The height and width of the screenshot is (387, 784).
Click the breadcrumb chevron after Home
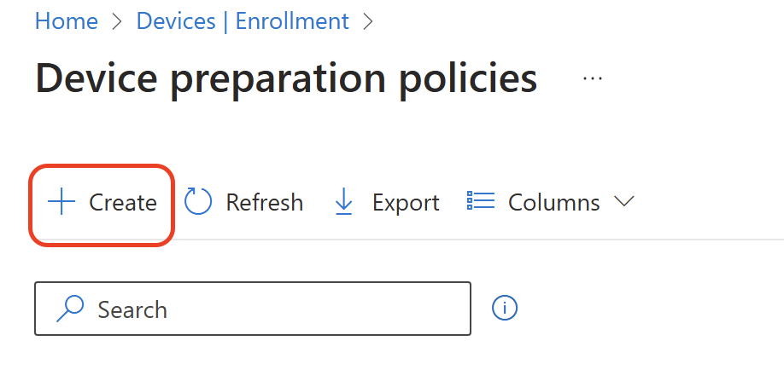(117, 21)
